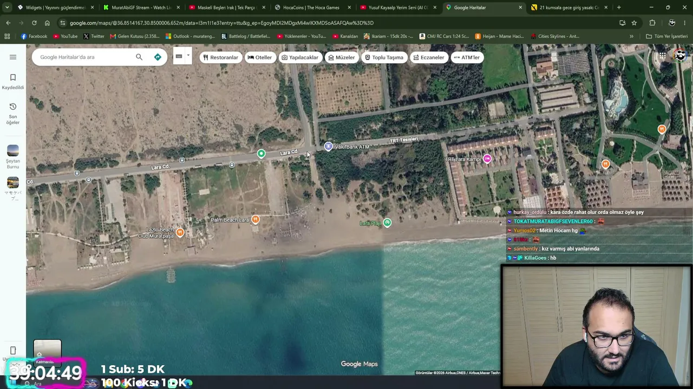This screenshot has width=693, height=389.
Task: Open a new browser tab
Action: point(619,8)
